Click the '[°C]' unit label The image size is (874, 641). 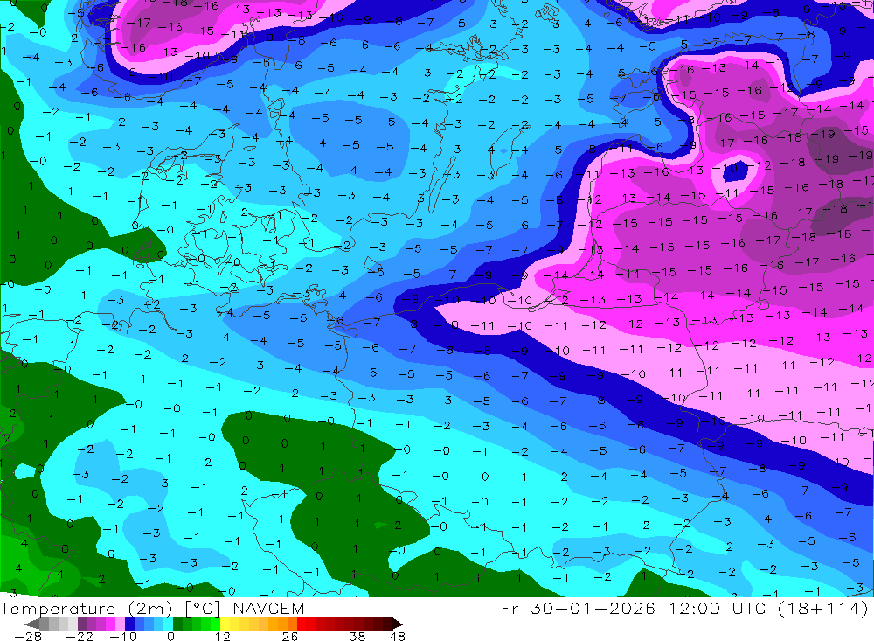point(203,609)
